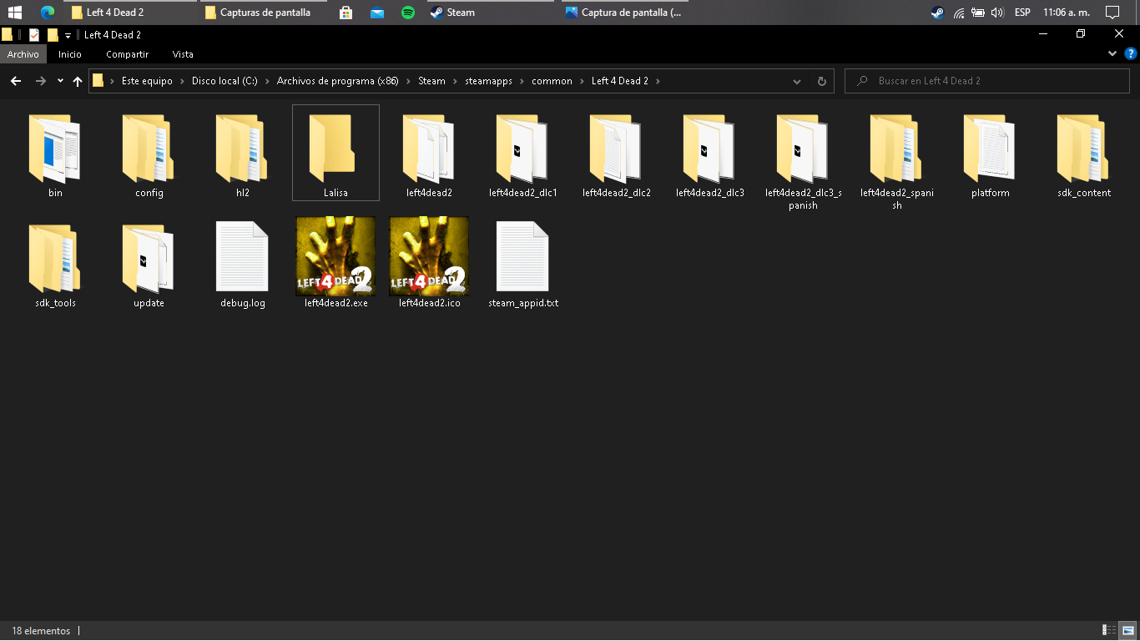The image size is (1140, 641).
Task: Expand the chevron after steamapps
Action: pos(523,81)
